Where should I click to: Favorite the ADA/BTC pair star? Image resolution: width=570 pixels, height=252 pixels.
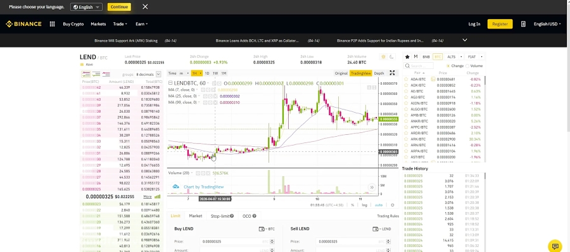(407, 79)
